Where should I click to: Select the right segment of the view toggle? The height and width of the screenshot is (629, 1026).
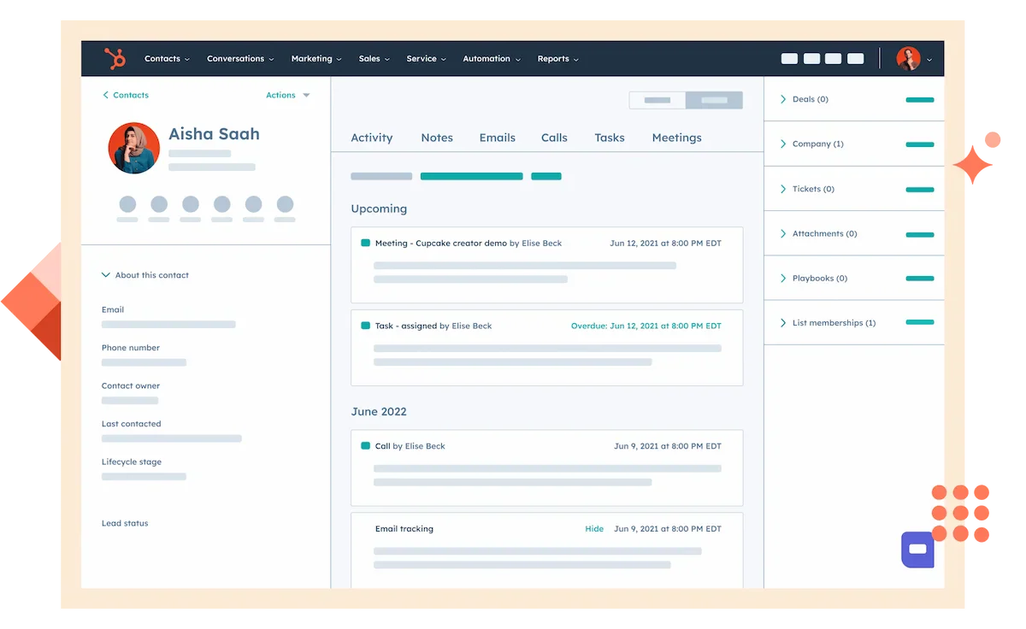click(x=714, y=100)
